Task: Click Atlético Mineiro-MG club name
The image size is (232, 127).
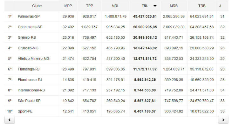Action: [34, 58]
